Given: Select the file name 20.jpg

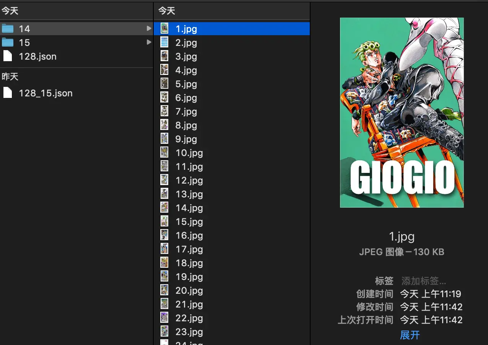Looking at the screenshot, I should click(189, 290).
